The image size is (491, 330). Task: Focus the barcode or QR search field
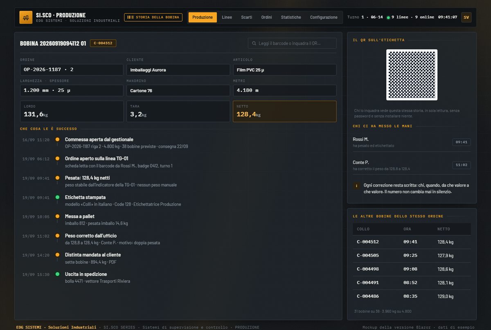[x=292, y=43]
